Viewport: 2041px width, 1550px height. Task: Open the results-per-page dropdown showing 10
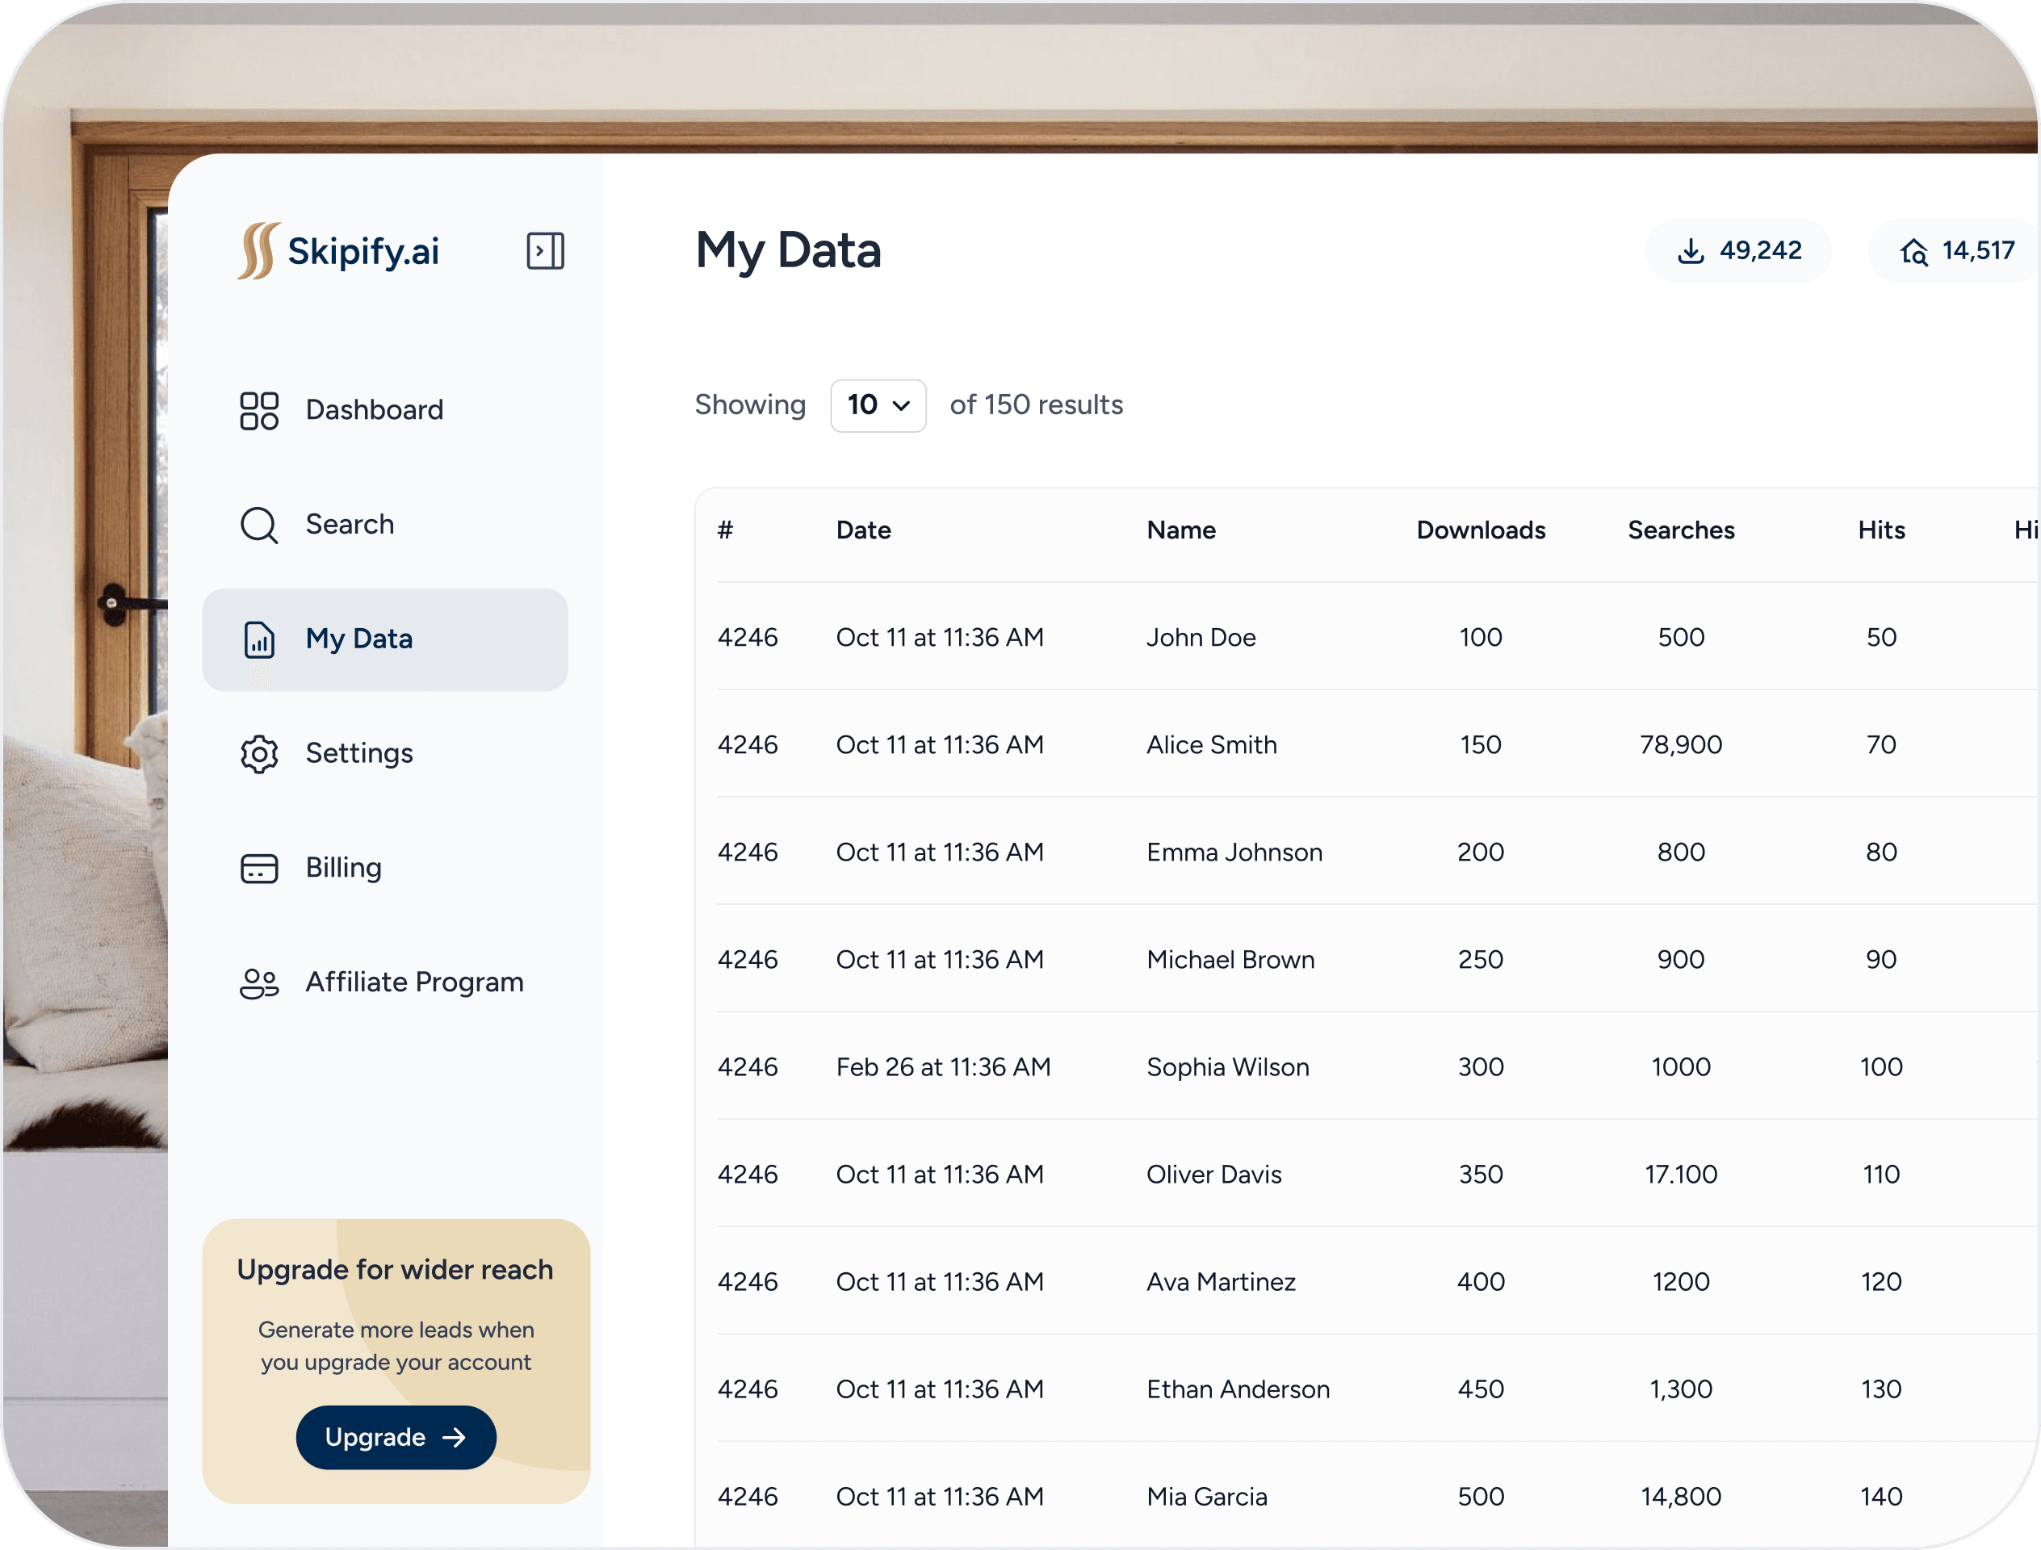[878, 405]
